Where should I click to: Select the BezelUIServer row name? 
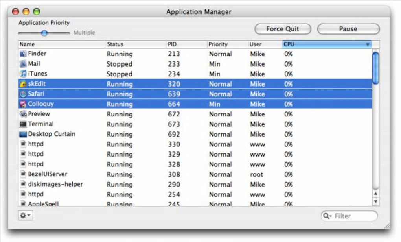pos(48,174)
